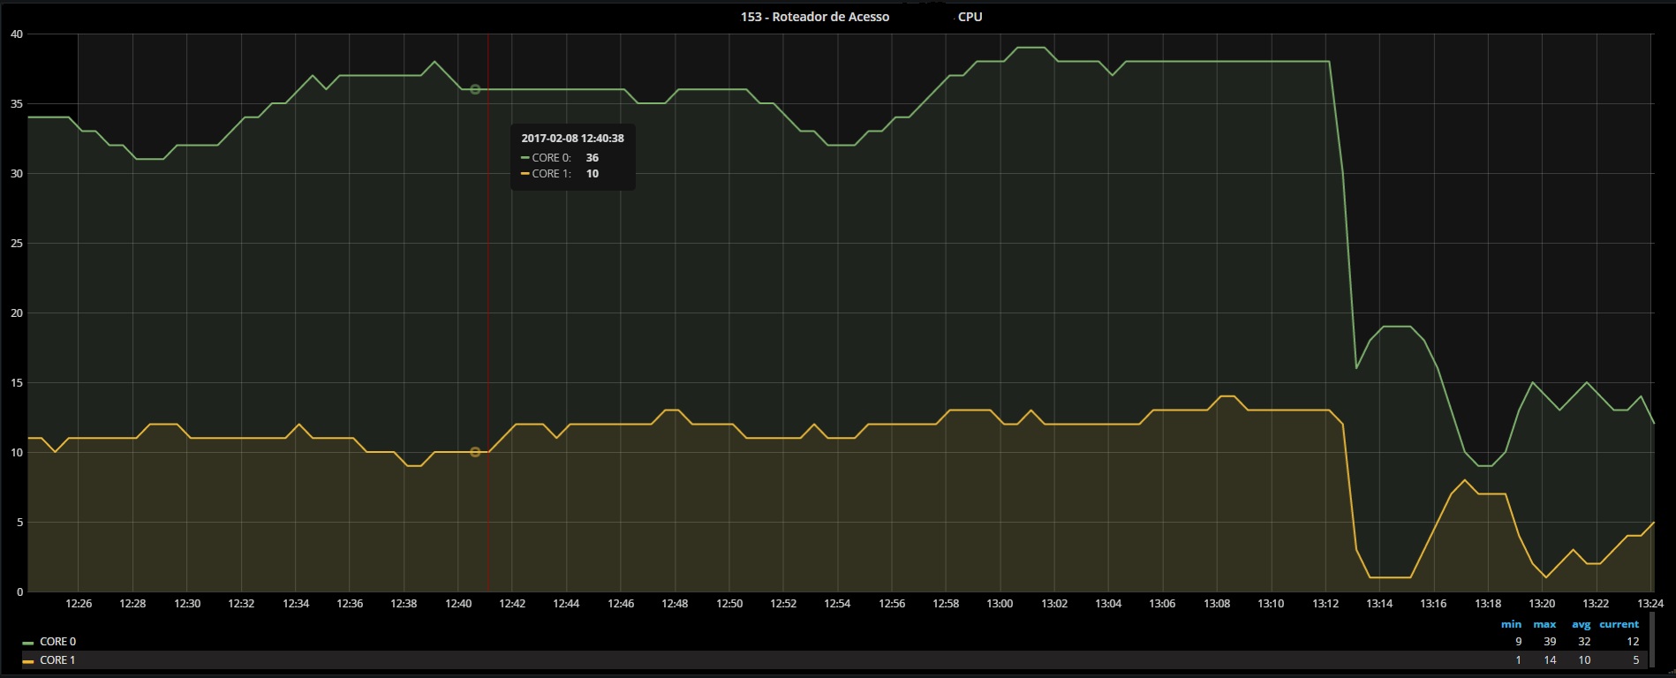
Task: Click the highlighted yellow CORE 1 data point marker
Action: coord(475,452)
